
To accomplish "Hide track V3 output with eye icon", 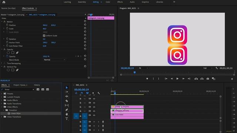I will tap(94, 107).
